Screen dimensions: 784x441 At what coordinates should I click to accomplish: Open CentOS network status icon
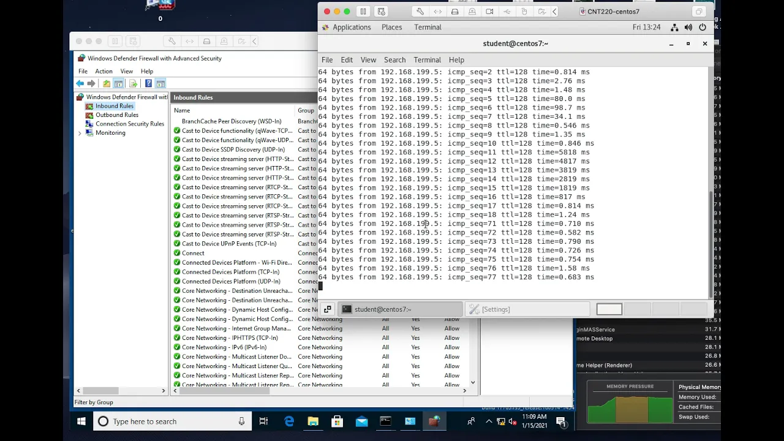click(x=674, y=27)
